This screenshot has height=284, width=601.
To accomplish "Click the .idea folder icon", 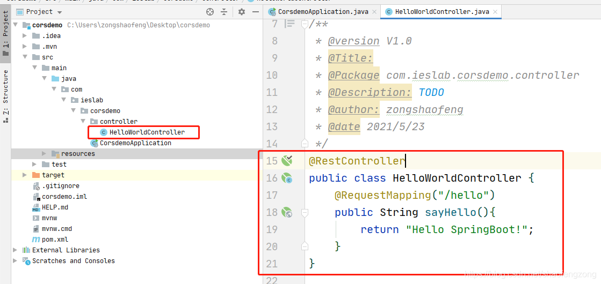I will click(36, 36).
